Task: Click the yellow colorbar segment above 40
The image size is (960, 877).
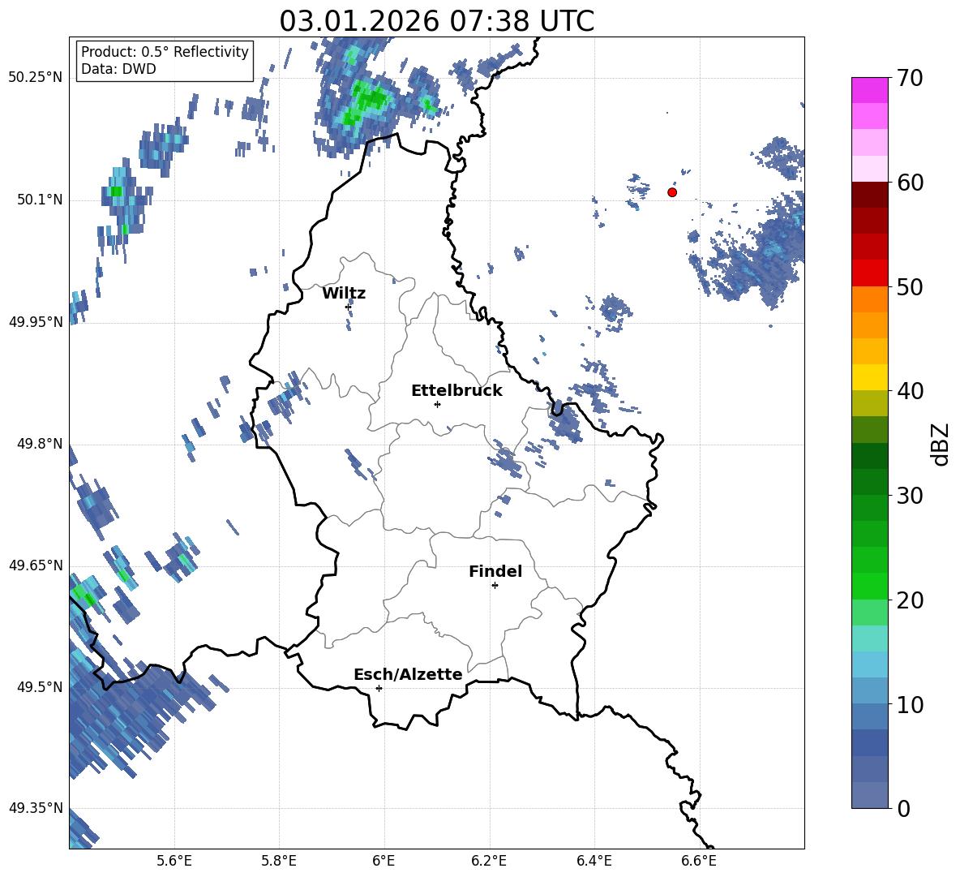Action: pyautogui.click(x=869, y=378)
